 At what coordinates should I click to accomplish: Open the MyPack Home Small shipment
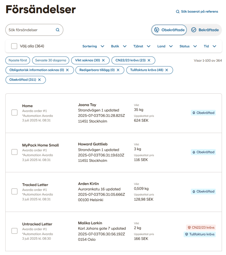click(41, 145)
